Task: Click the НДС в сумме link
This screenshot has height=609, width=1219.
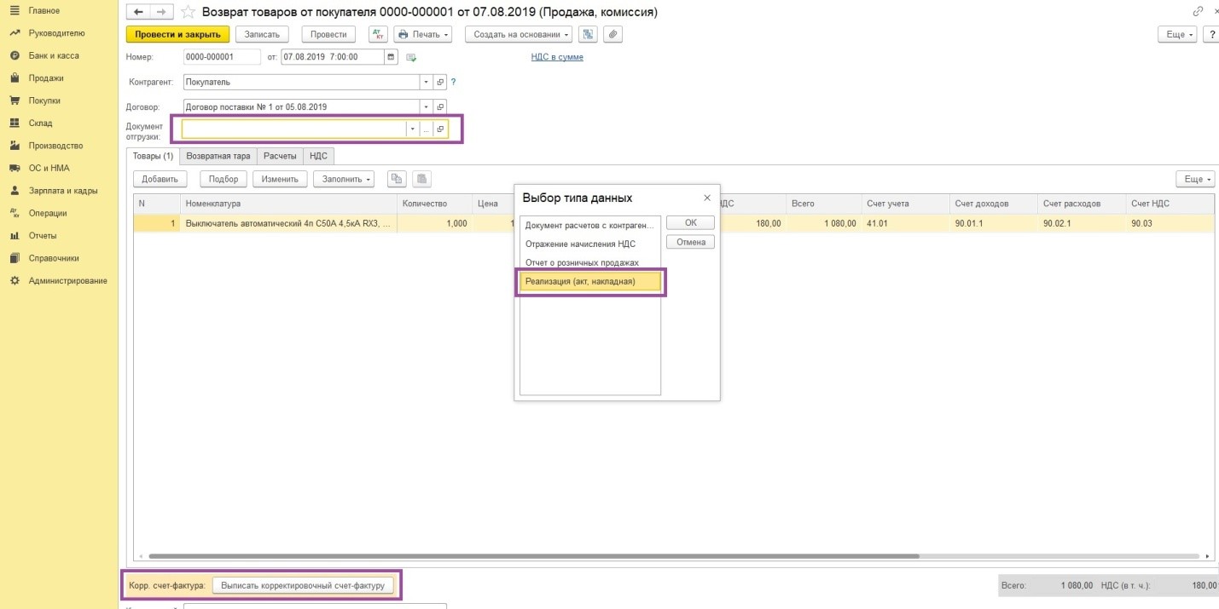Action: click(x=557, y=57)
